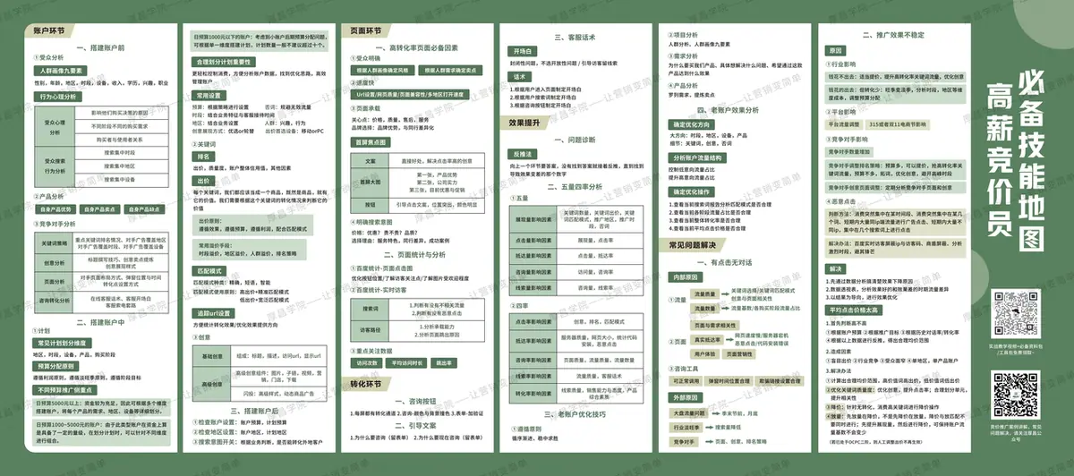1074x476 pixels.
Task: Select the 关键词策略 table cell
Action: point(53,242)
